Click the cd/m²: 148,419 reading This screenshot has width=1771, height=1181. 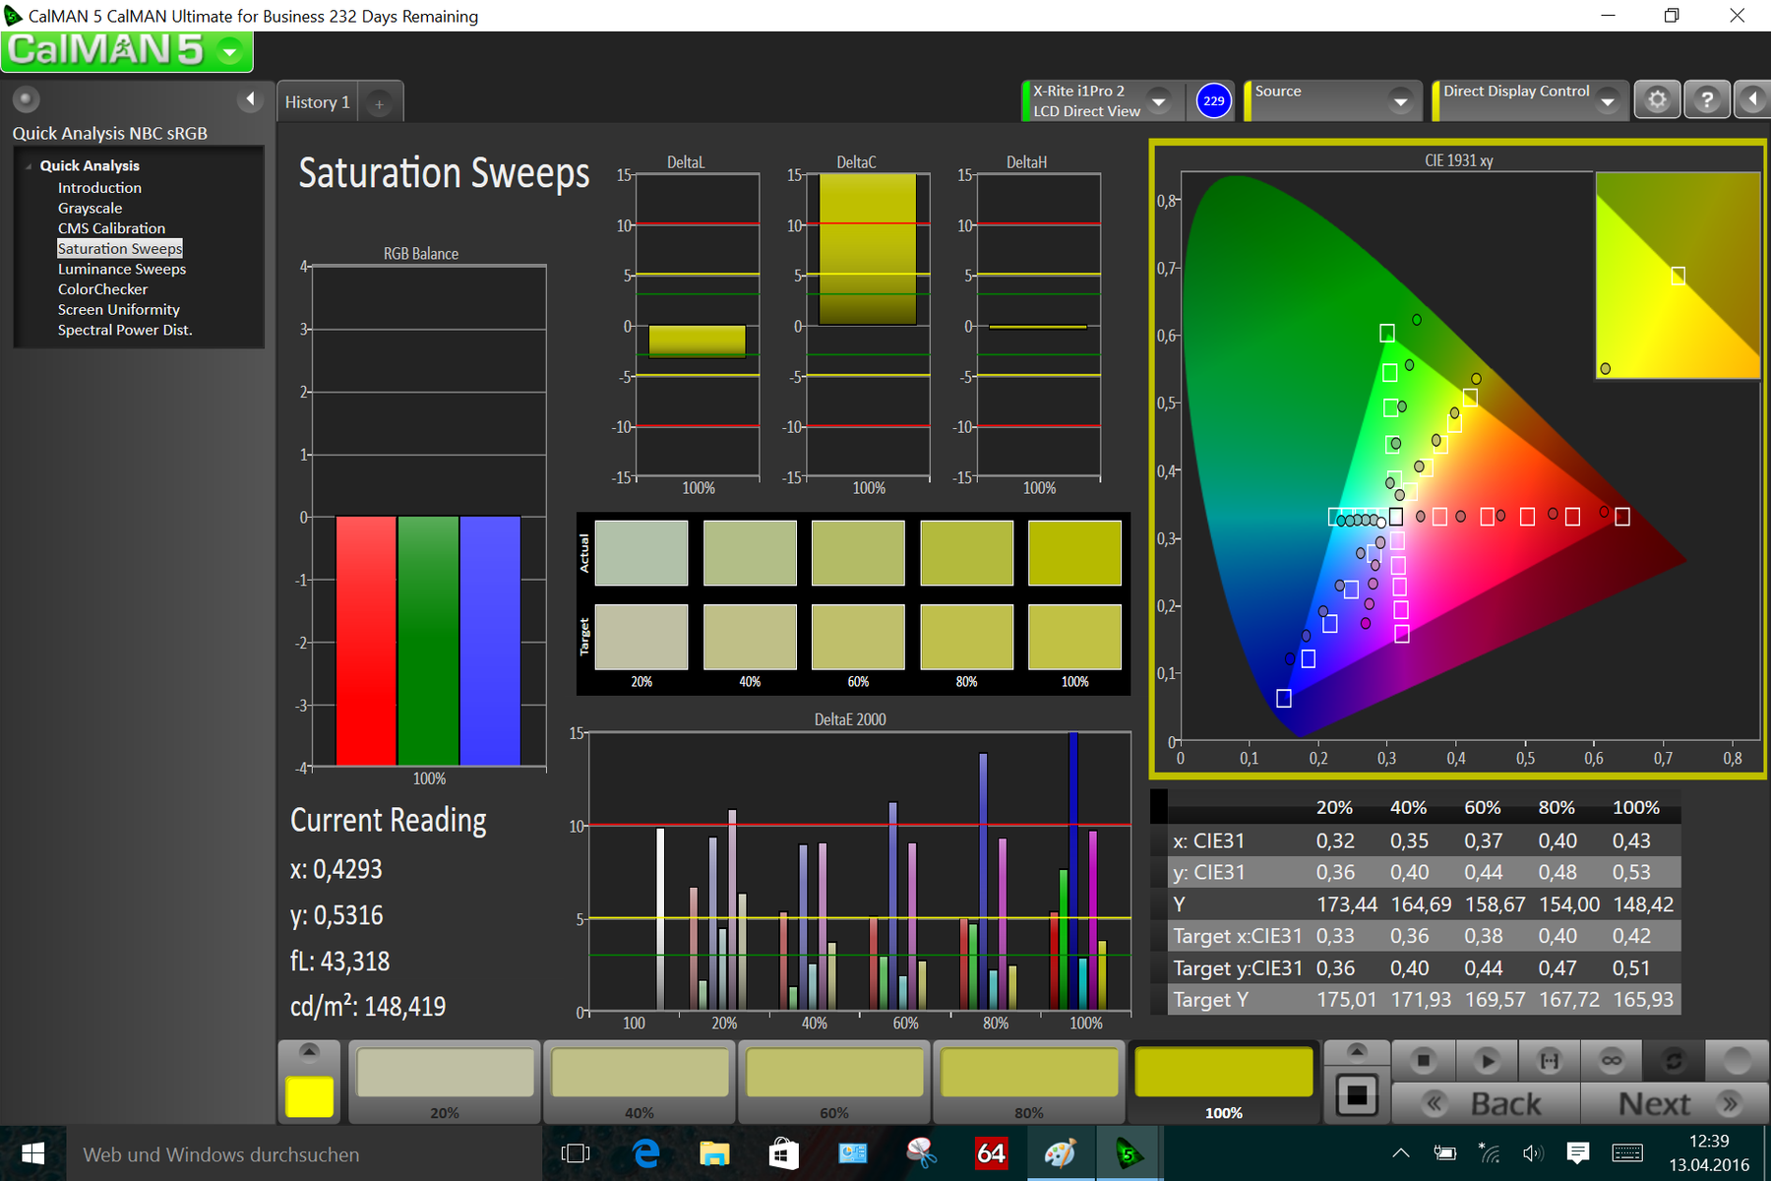(368, 1006)
